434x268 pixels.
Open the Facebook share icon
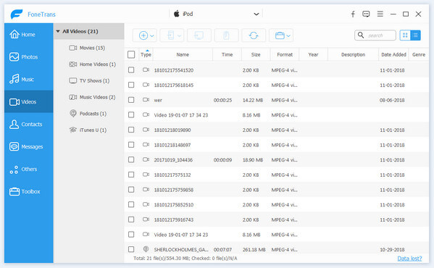click(x=353, y=14)
